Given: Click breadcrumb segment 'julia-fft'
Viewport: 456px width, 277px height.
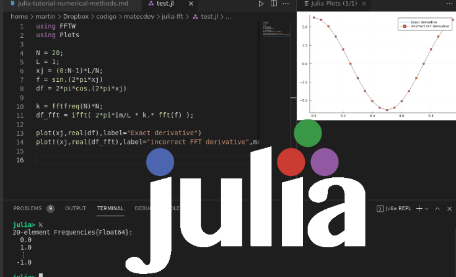Looking at the screenshot, I should coord(172,17).
